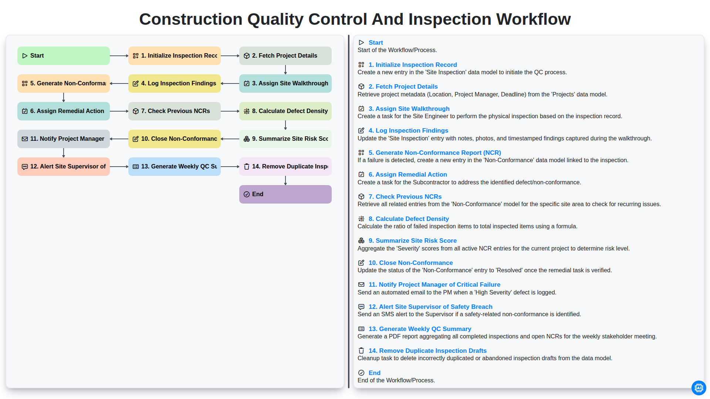Click the checkmark circle icon in End node
Viewport: 710px width, 399px height.
(247, 194)
